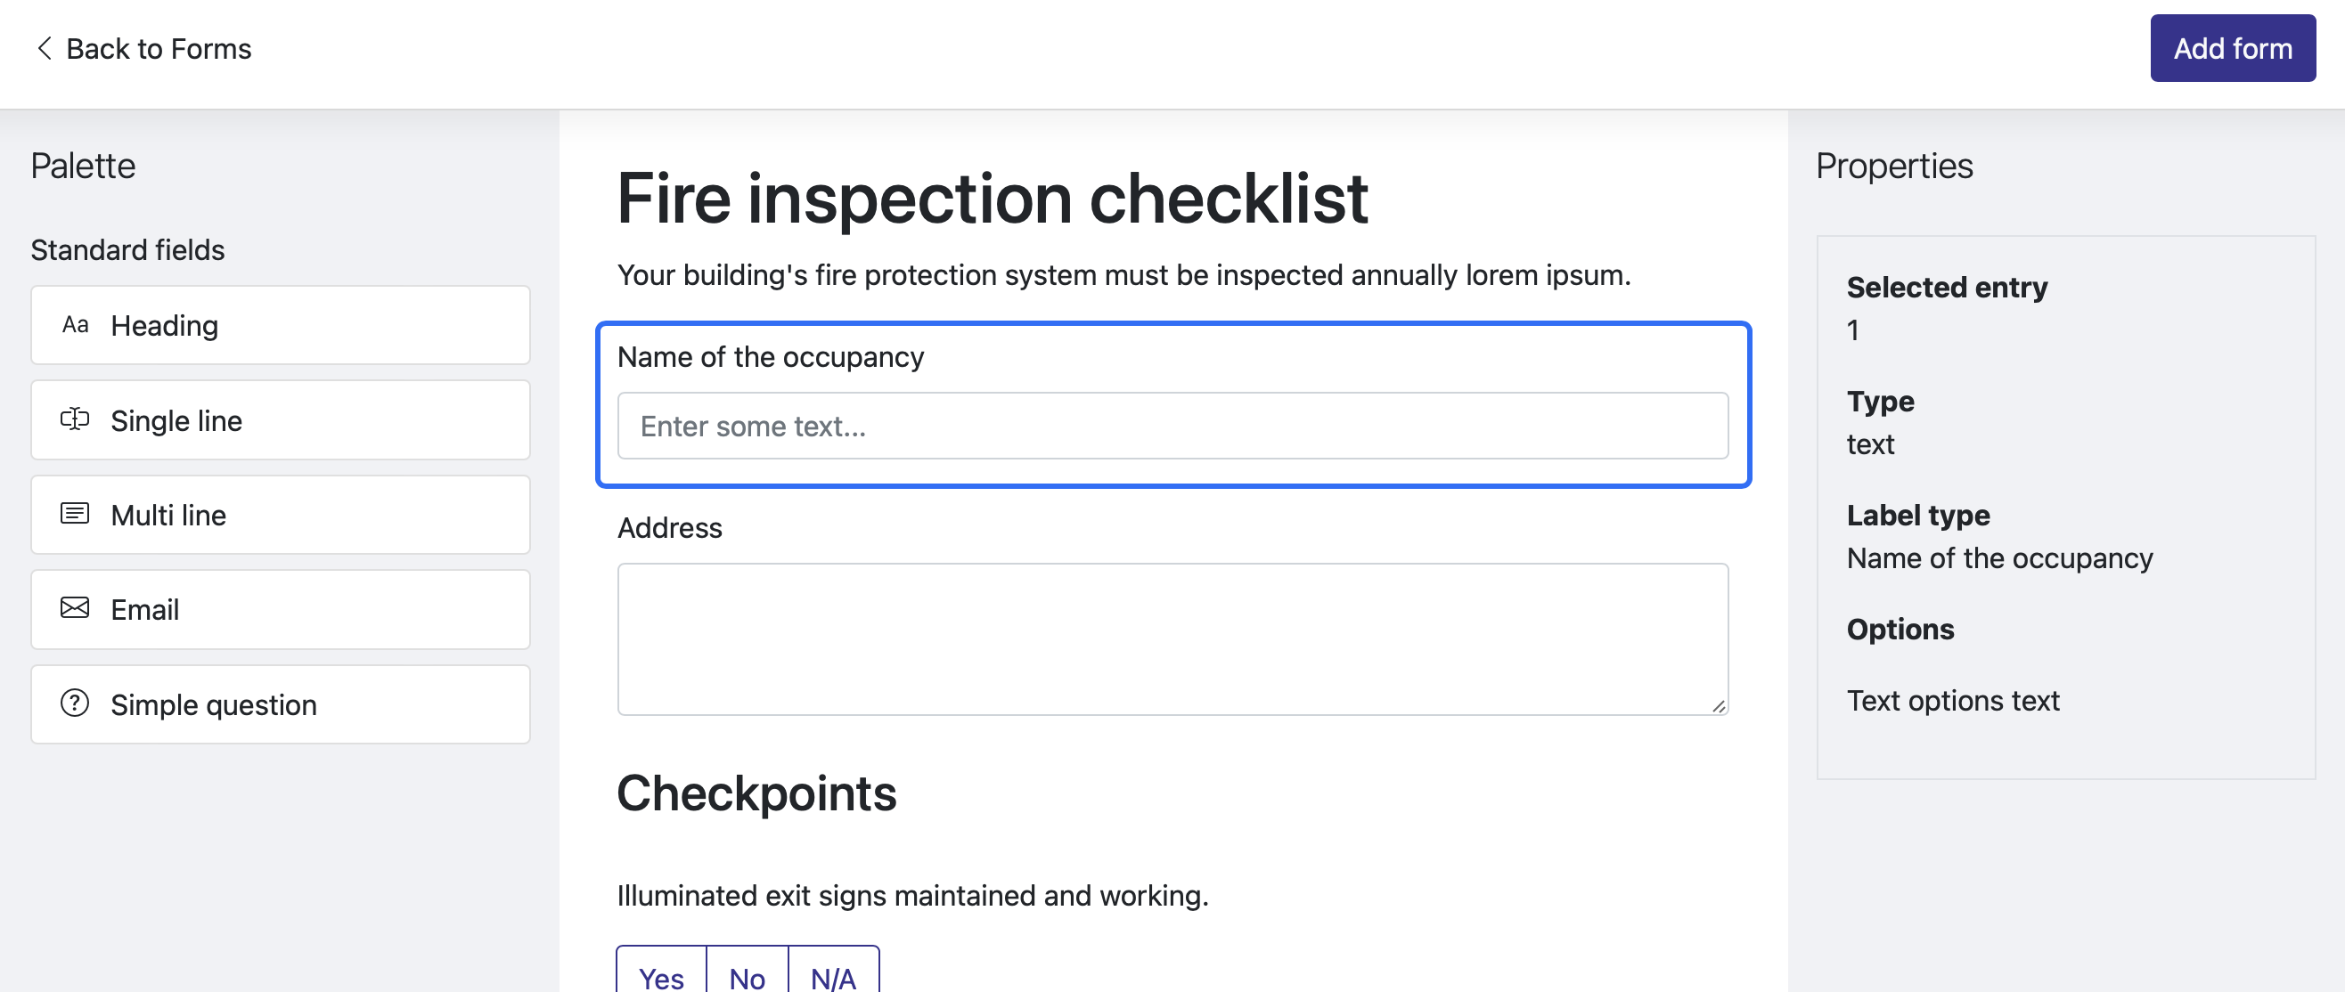Choose the Simple question palette field
Image resolution: width=2345 pixels, height=992 pixels.
(x=281, y=703)
